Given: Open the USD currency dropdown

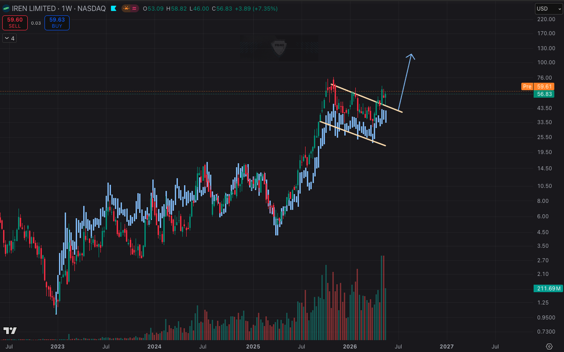Looking at the screenshot, I should click(548, 8).
